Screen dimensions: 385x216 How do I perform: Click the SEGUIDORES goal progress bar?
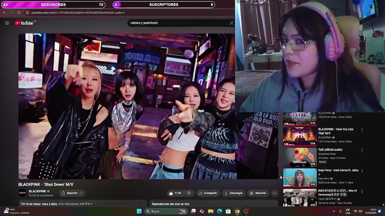(53, 4)
